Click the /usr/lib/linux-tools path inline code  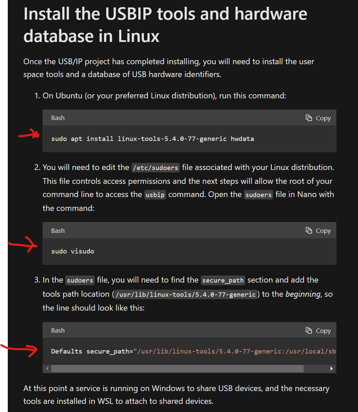[x=185, y=294]
